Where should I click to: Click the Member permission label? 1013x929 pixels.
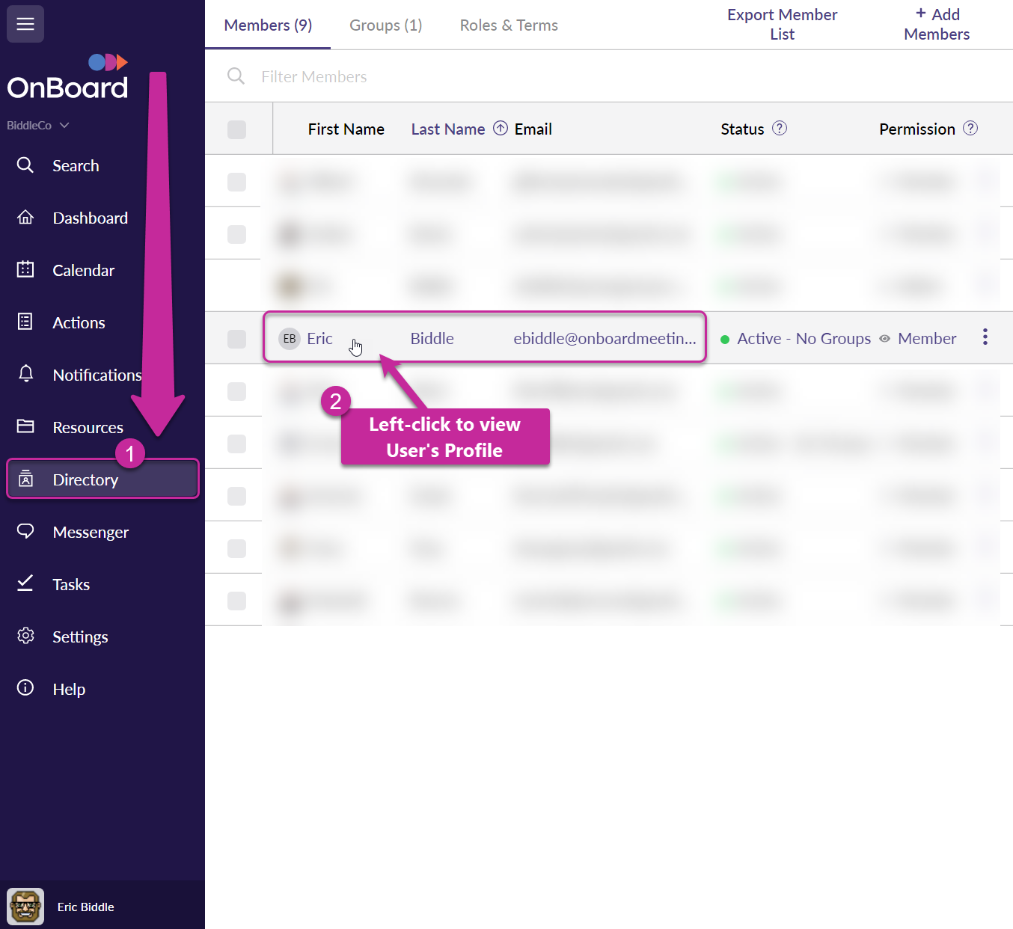(x=927, y=338)
